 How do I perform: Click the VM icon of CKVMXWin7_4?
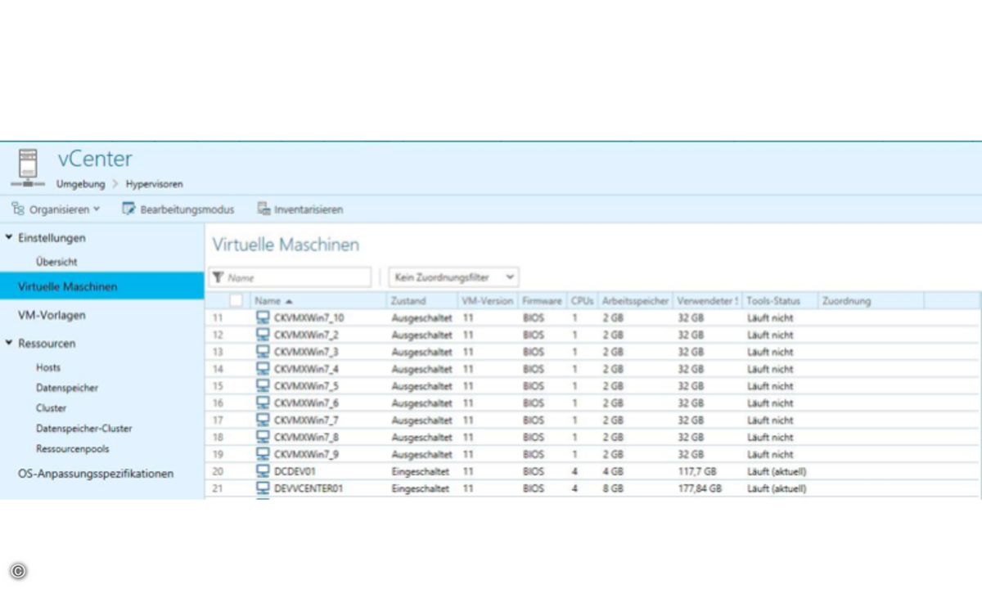coord(263,369)
